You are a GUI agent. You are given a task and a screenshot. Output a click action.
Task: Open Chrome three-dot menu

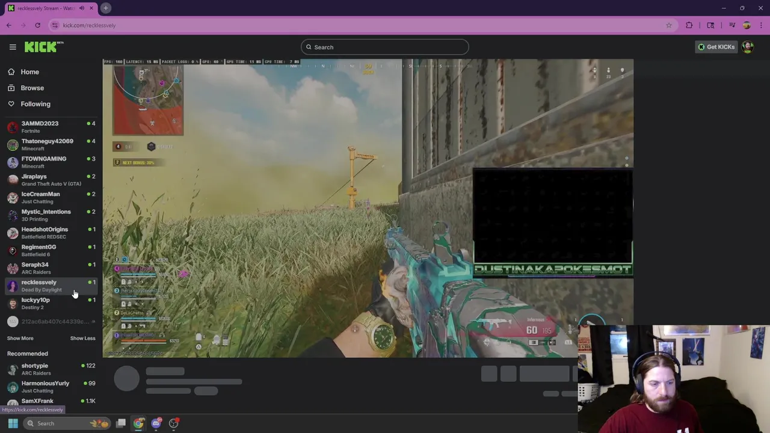tap(762, 25)
